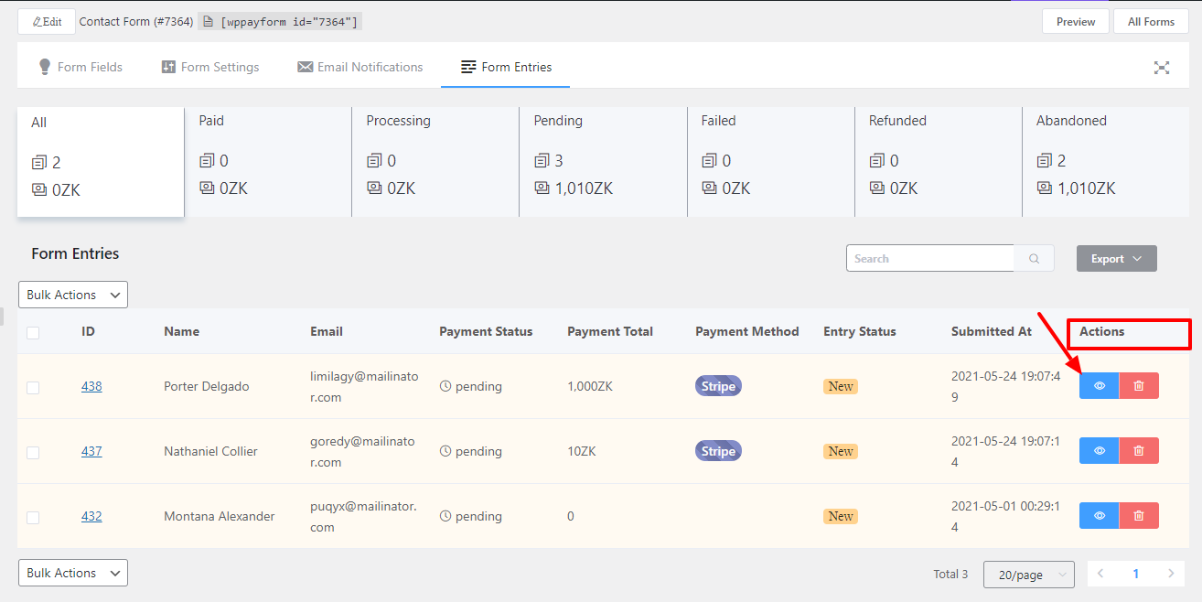Viewport: 1202px width, 602px height.
Task: Open the top Bulk Actions dropdown
Action: tap(73, 295)
